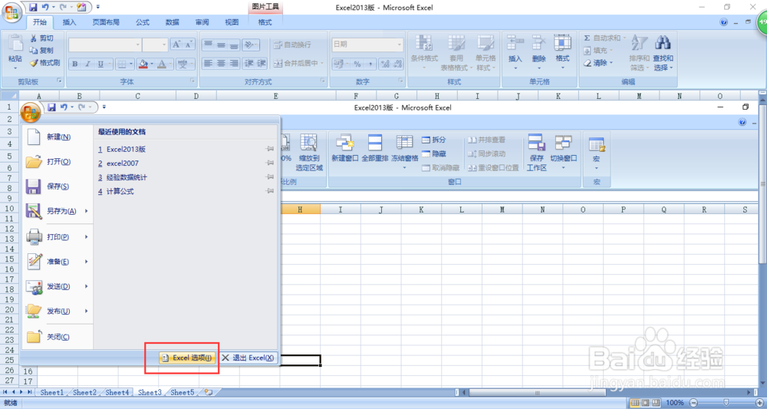This screenshot has height=409, width=767.
Task: Switch to the 公式 ribbon tab
Action: click(143, 22)
